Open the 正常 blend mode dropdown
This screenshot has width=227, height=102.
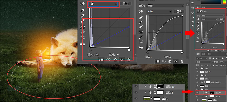tap(204, 62)
